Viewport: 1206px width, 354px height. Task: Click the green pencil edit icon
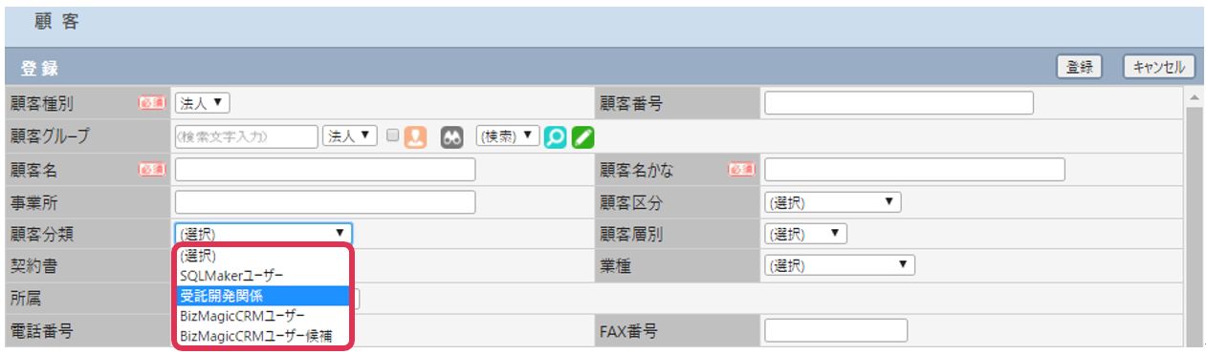pos(582,136)
